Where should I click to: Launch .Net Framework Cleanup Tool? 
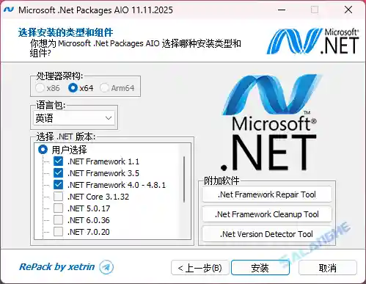click(267, 214)
